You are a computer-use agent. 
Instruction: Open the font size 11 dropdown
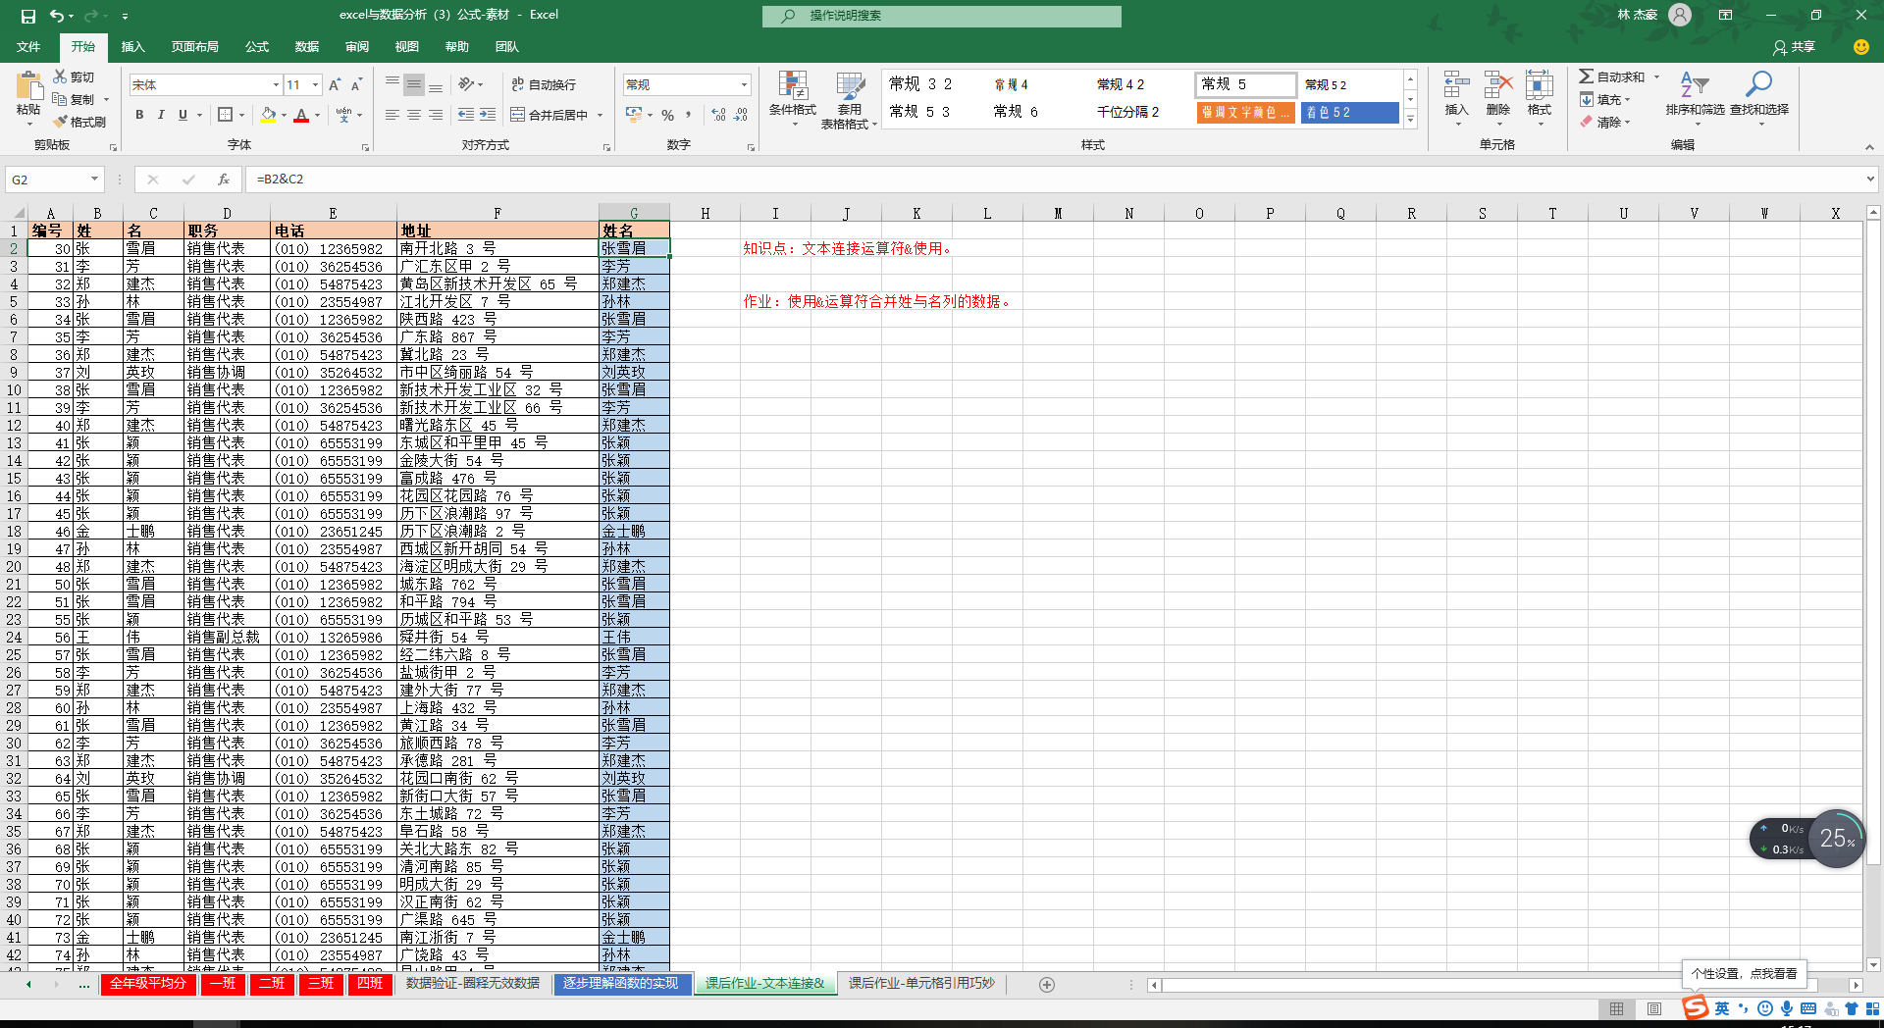[315, 85]
